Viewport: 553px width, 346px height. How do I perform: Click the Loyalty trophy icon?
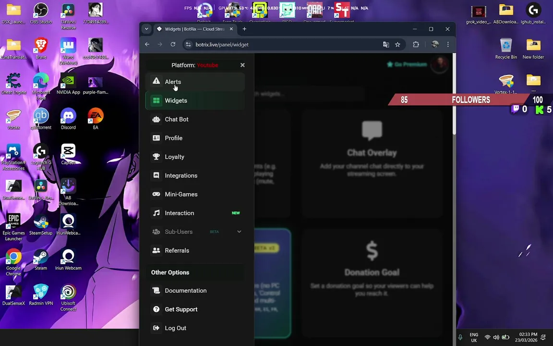156,157
